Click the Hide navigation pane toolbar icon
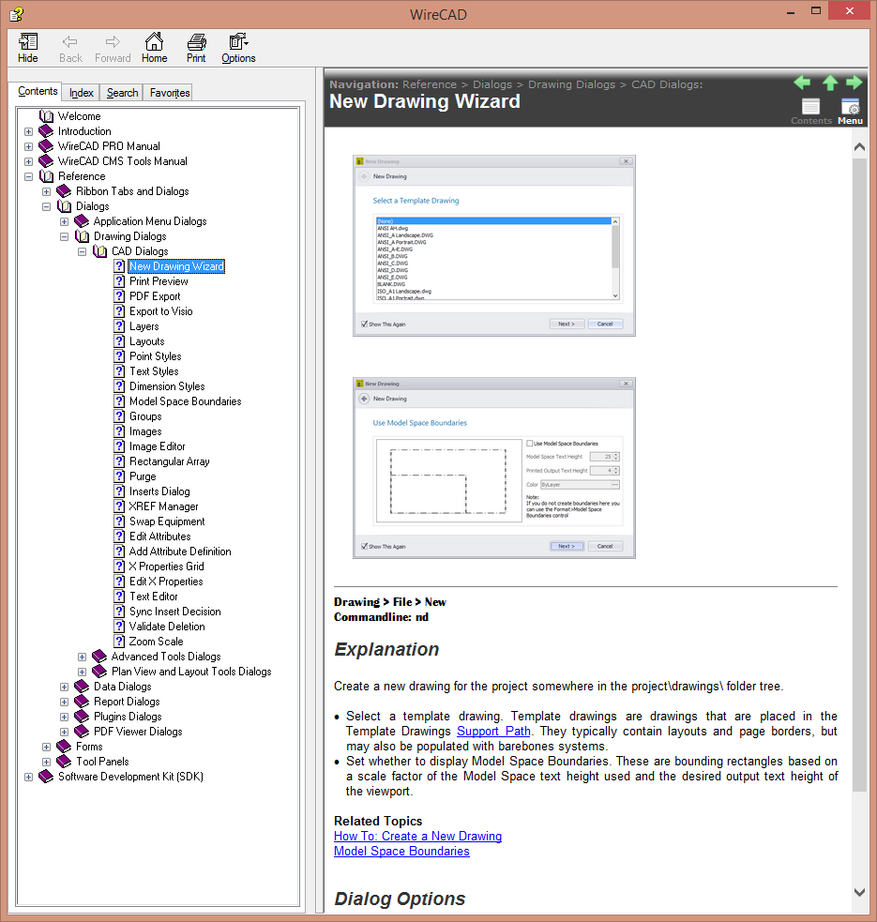 (27, 48)
